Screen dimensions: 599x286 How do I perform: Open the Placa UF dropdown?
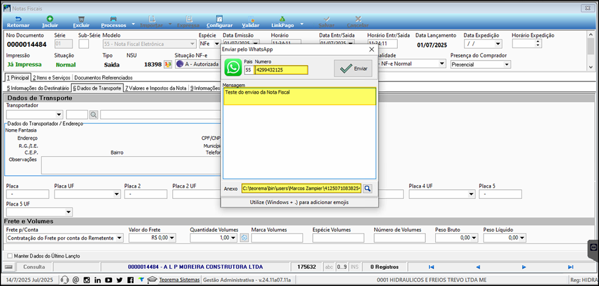click(88, 194)
